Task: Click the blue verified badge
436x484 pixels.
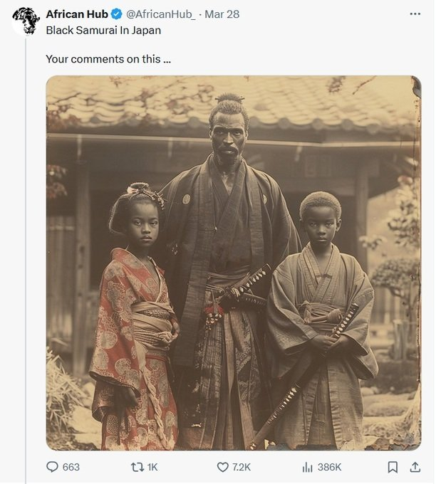Action: (x=117, y=14)
